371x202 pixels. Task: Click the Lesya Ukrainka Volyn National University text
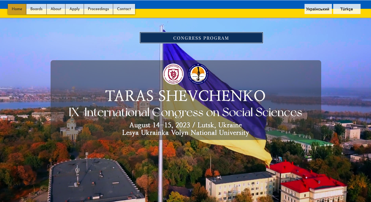[185, 133]
